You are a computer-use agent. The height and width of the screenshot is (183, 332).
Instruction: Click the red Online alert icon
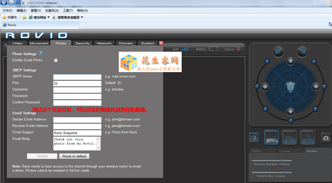tap(238, 49)
